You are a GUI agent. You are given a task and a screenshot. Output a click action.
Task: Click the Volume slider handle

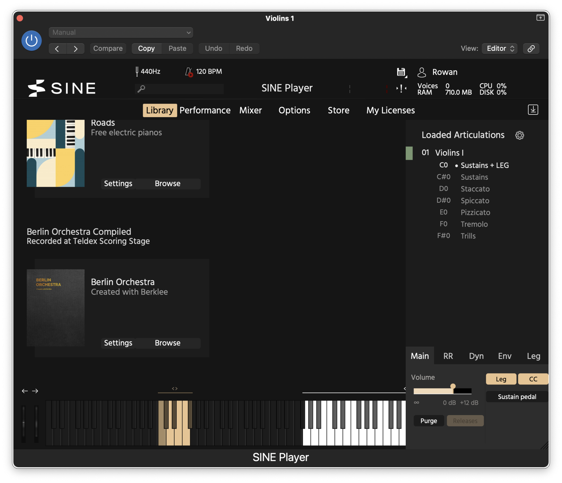click(x=453, y=387)
